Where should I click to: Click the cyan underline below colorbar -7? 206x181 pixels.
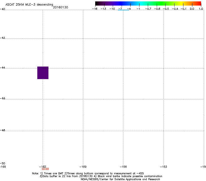click(123, 10)
